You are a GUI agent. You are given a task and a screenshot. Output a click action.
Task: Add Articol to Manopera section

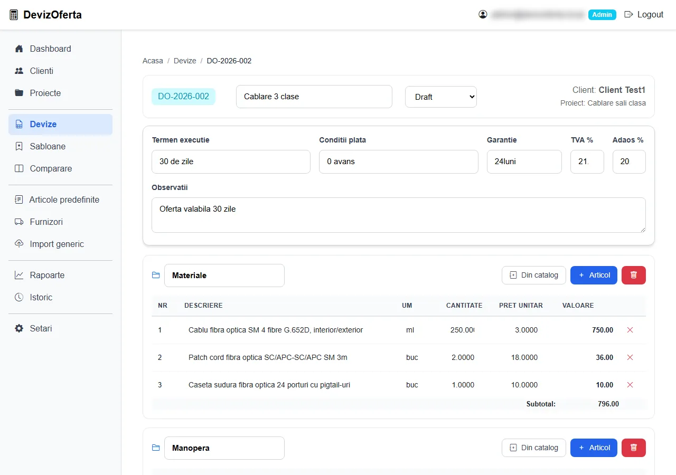click(x=594, y=448)
